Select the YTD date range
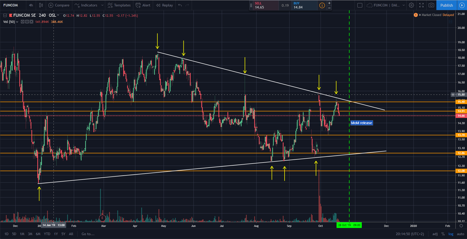The width and height of the screenshot is (467, 239). 47,234
